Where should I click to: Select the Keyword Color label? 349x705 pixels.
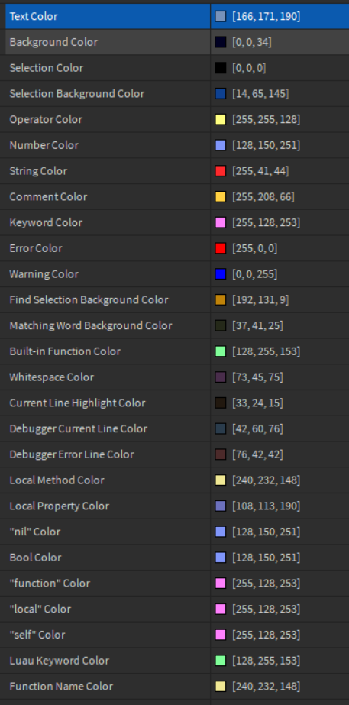coord(46,222)
